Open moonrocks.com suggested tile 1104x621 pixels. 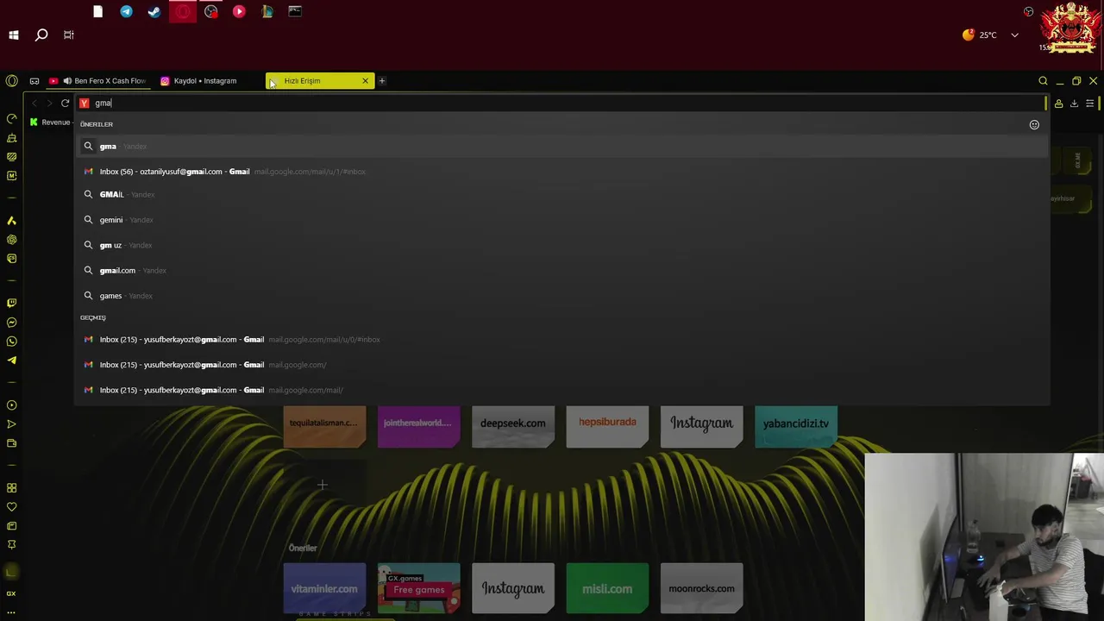pos(701,589)
